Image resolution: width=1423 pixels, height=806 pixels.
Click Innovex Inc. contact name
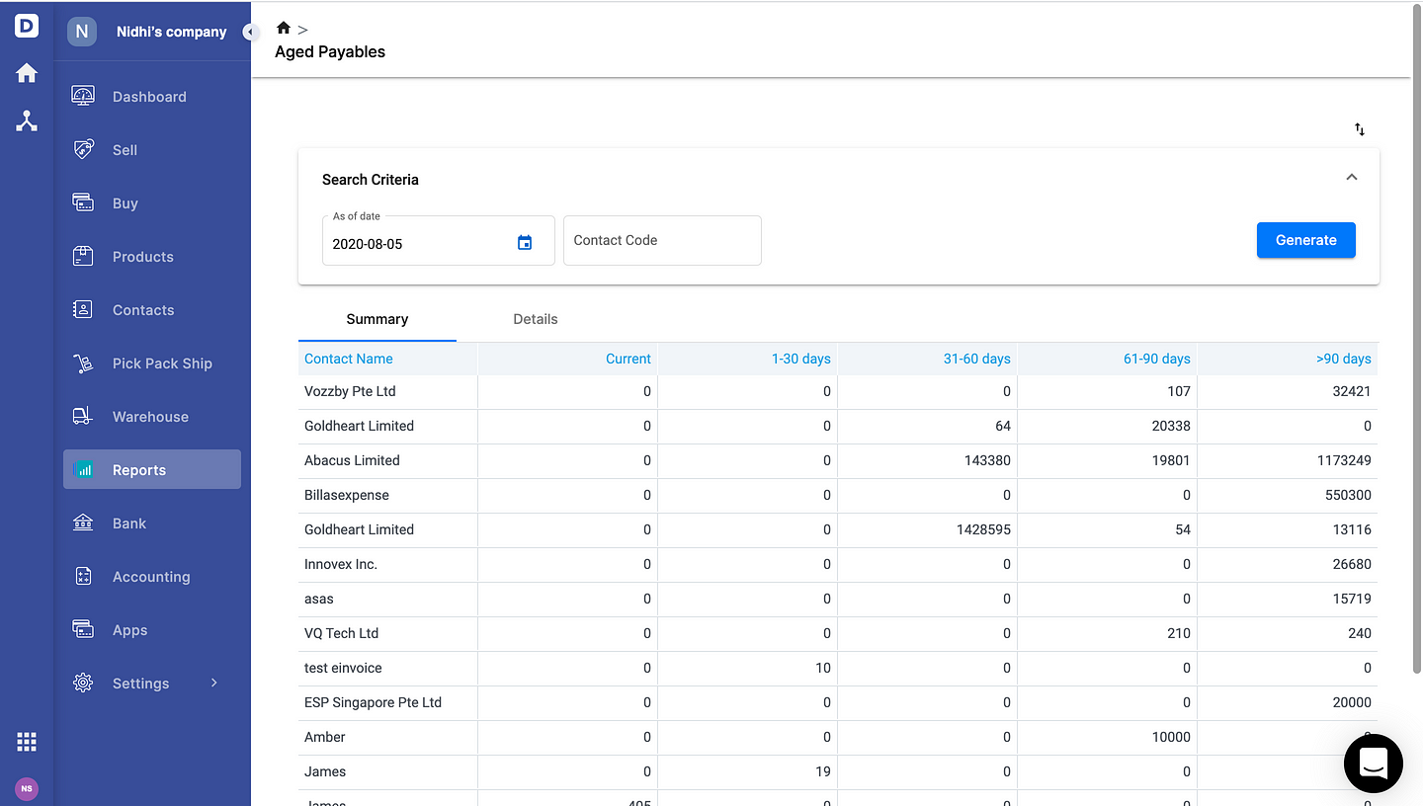[x=341, y=564]
